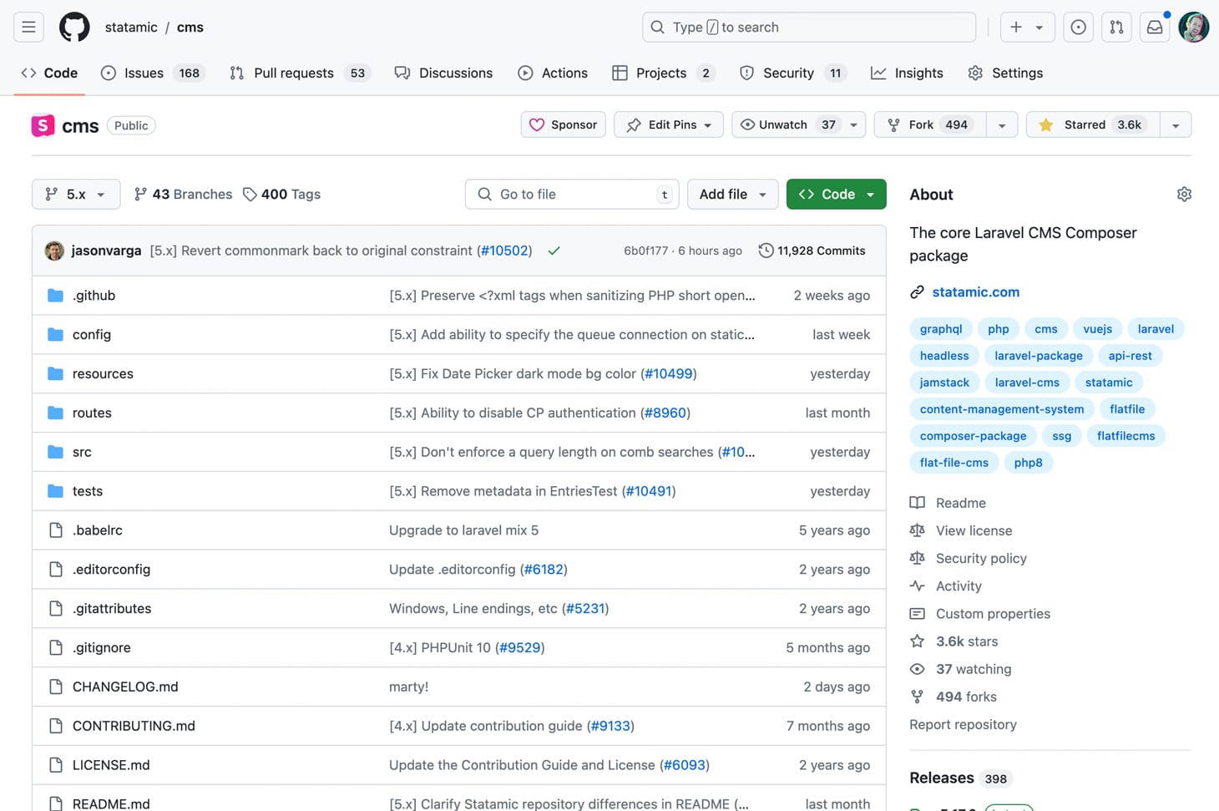
Task: Expand the Edit Pins dropdown
Action: [669, 124]
